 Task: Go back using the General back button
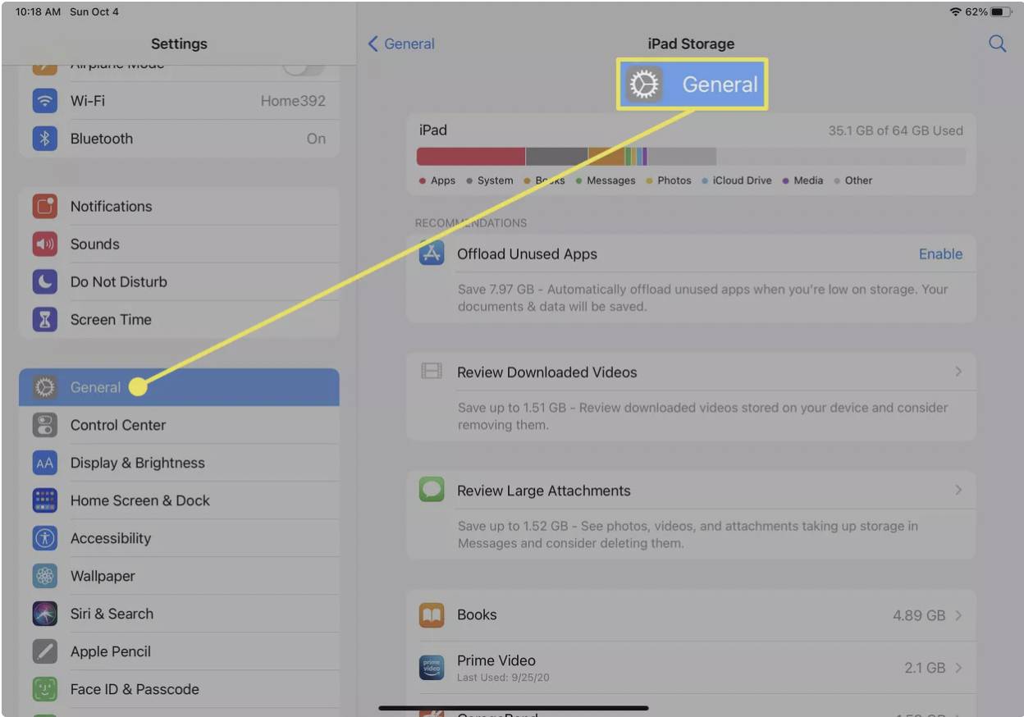pos(400,43)
